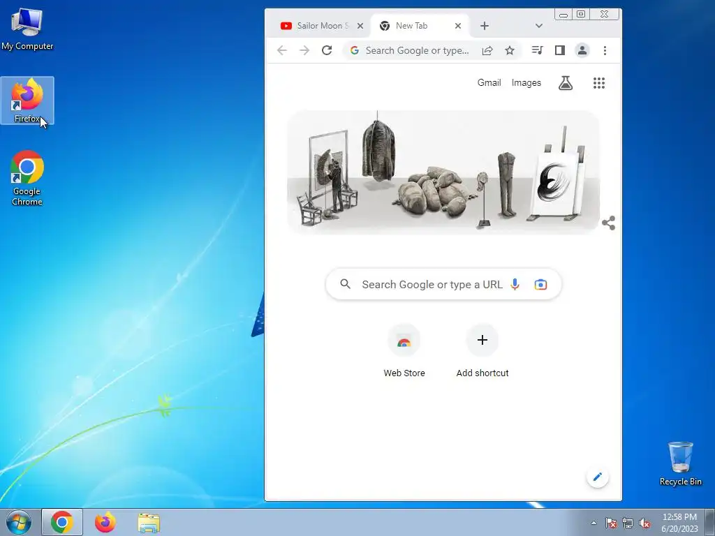Show the Chrome side panel
Image resolution: width=715 pixels, height=536 pixels.
point(560,50)
